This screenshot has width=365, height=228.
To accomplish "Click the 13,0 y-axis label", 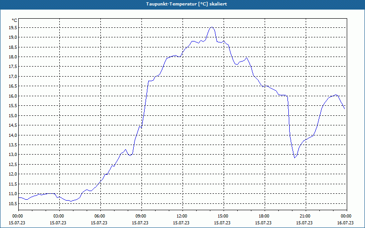I will (x=13, y=155).
